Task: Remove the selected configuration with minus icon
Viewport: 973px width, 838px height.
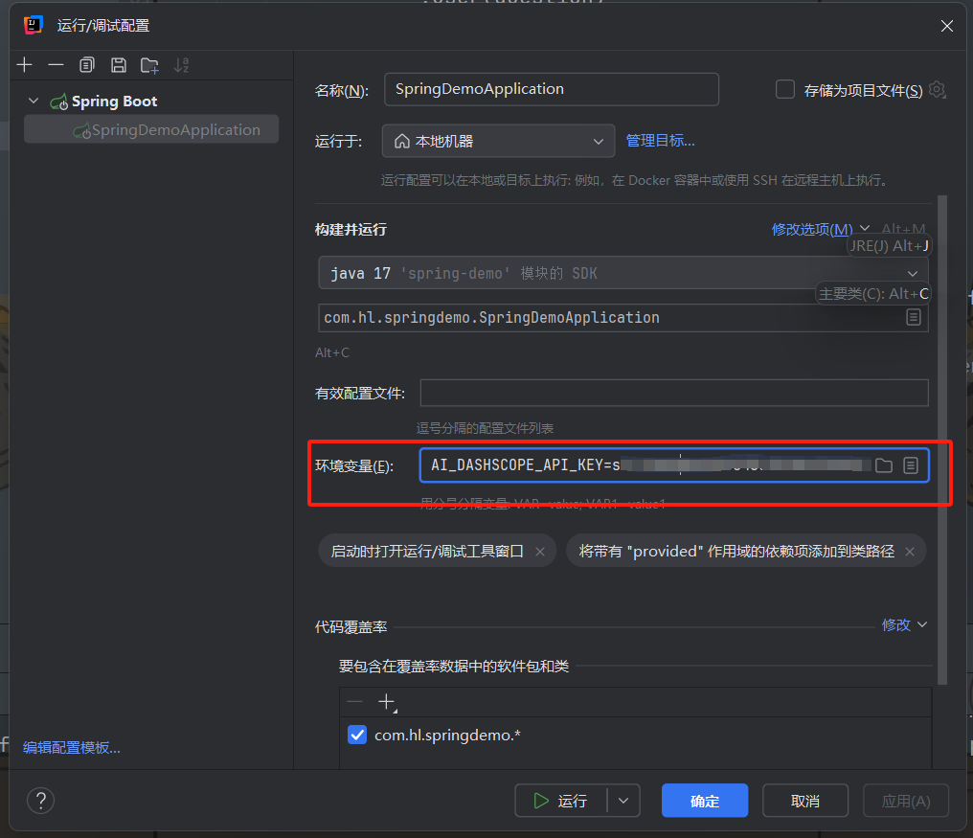Action: [56, 64]
